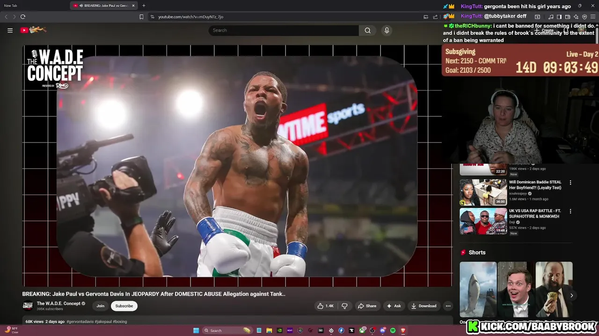Click the main video player
Viewport: 599px width, 336px height.
(237, 166)
